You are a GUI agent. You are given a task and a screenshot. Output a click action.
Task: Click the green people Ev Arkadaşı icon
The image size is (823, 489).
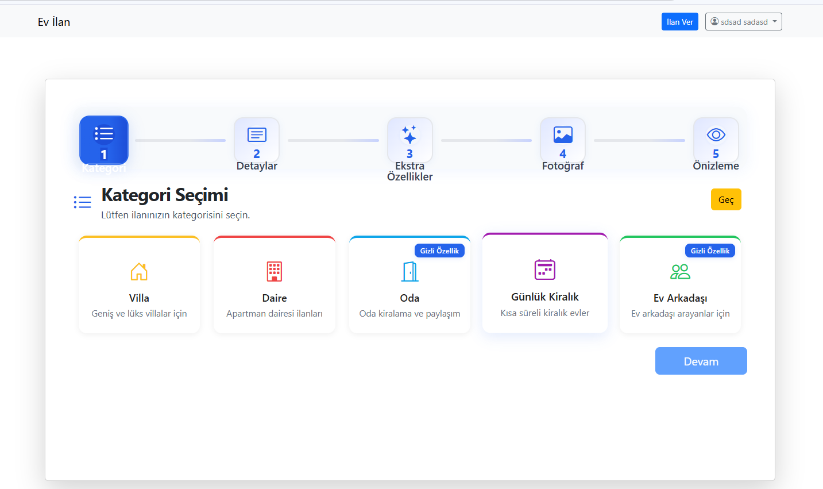(x=681, y=271)
